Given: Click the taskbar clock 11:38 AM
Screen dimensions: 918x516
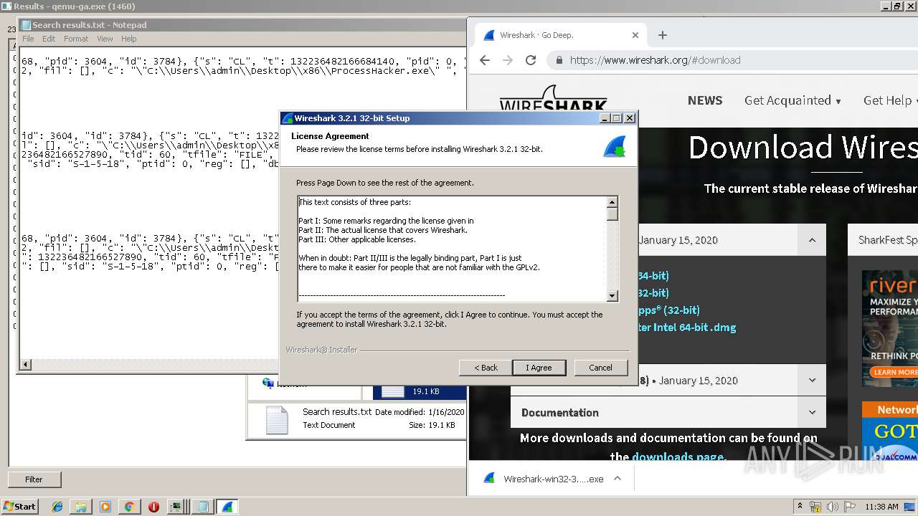Looking at the screenshot, I should tap(881, 507).
